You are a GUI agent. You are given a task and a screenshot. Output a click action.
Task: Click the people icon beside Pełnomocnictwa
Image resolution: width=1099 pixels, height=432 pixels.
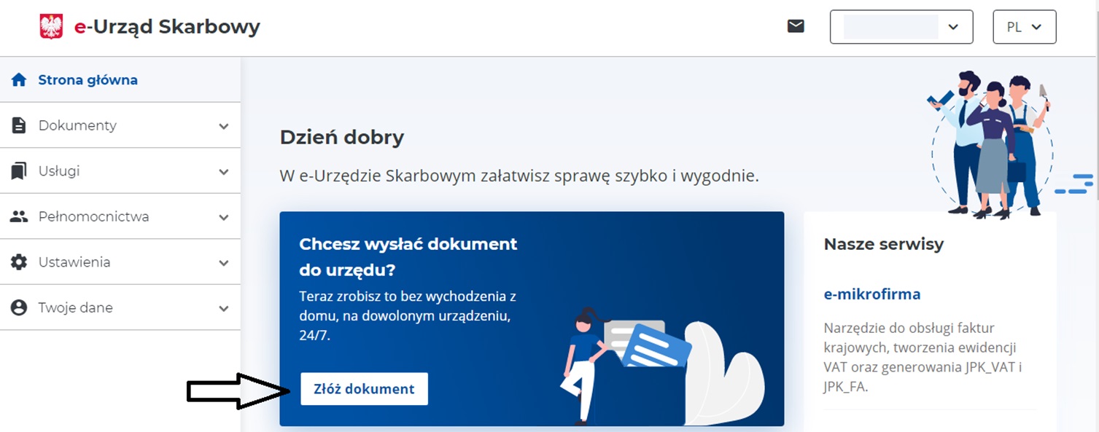tap(19, 216)
